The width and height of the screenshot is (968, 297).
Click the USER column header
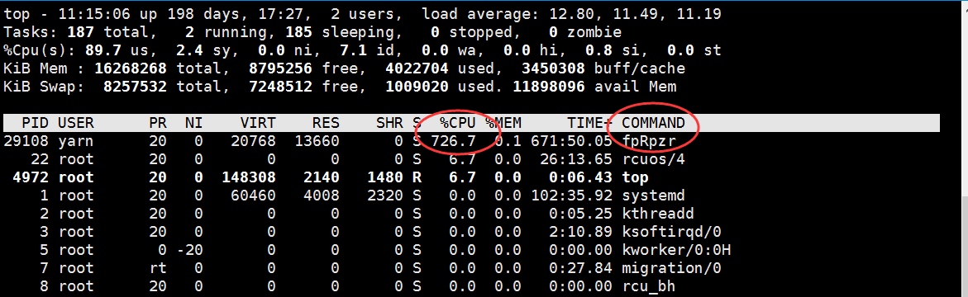coord(76,123)
